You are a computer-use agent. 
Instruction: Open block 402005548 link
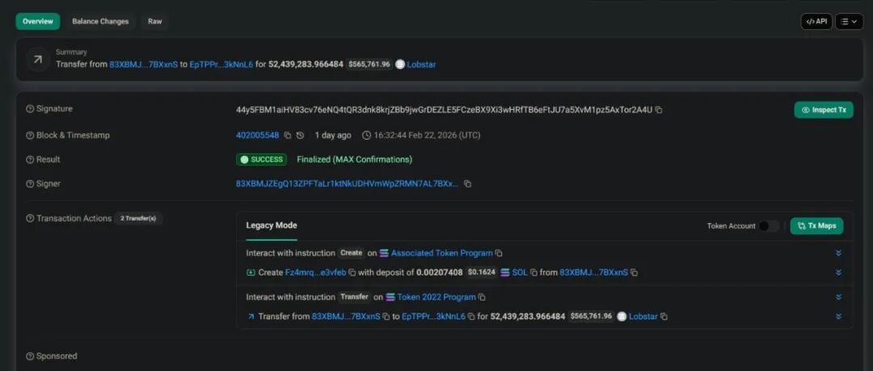pos(257,135)
